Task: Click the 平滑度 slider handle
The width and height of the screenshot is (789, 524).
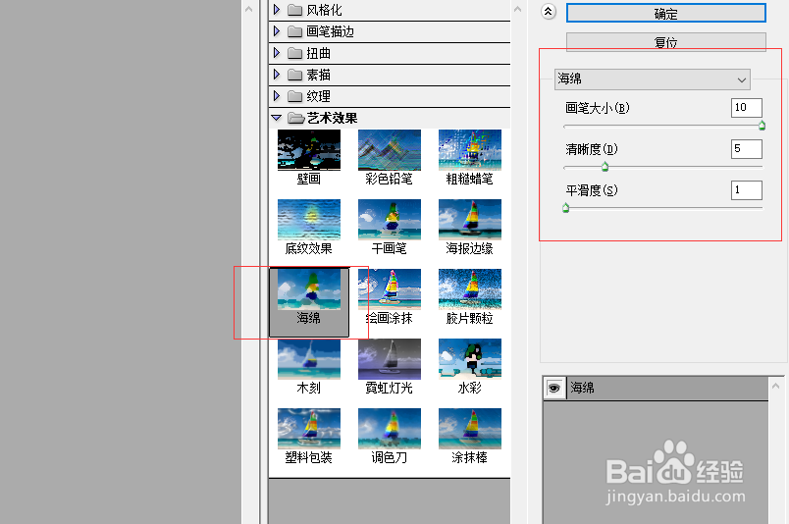Action: 565,208
